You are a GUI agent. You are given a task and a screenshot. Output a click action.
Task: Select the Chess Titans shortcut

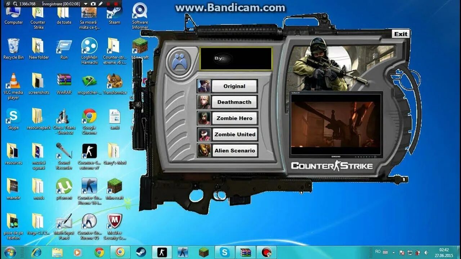[x=64, y=122]
